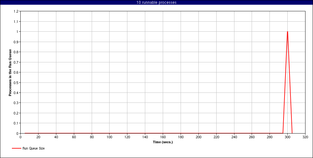Viewport: 313px width, 158px height.
Task: Click the x-axis tick label 280
Action: [x=270, y=137]
